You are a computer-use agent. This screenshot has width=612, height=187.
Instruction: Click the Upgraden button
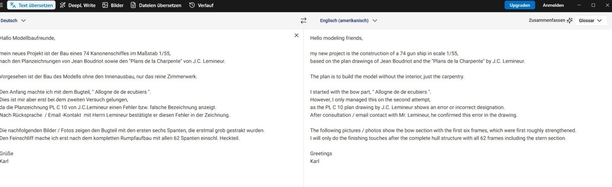pyautogui.click(x=519, y=5)
